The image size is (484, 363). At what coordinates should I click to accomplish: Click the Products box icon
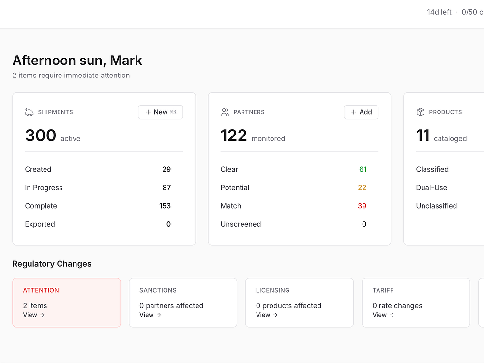[421, 112]
